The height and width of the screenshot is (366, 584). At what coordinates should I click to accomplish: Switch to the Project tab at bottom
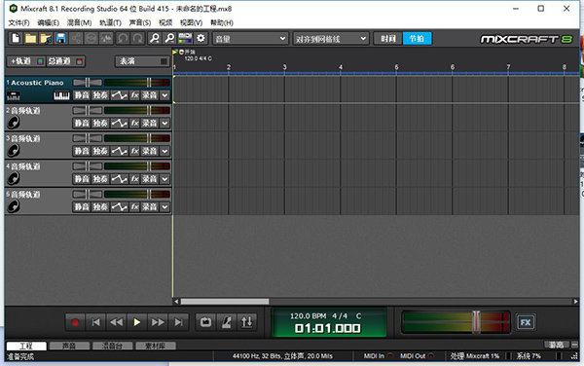click(26, 346)
